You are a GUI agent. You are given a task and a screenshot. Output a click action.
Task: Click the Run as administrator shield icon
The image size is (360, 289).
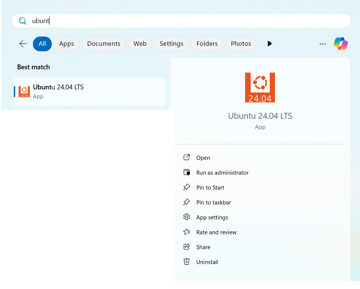tap(187, 172)
